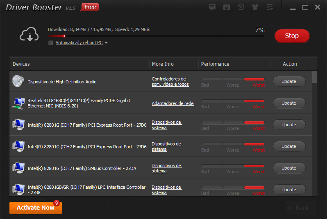Open the skin shirt icon
This screenshot has width=327, height=219.
tap(255, 7)
